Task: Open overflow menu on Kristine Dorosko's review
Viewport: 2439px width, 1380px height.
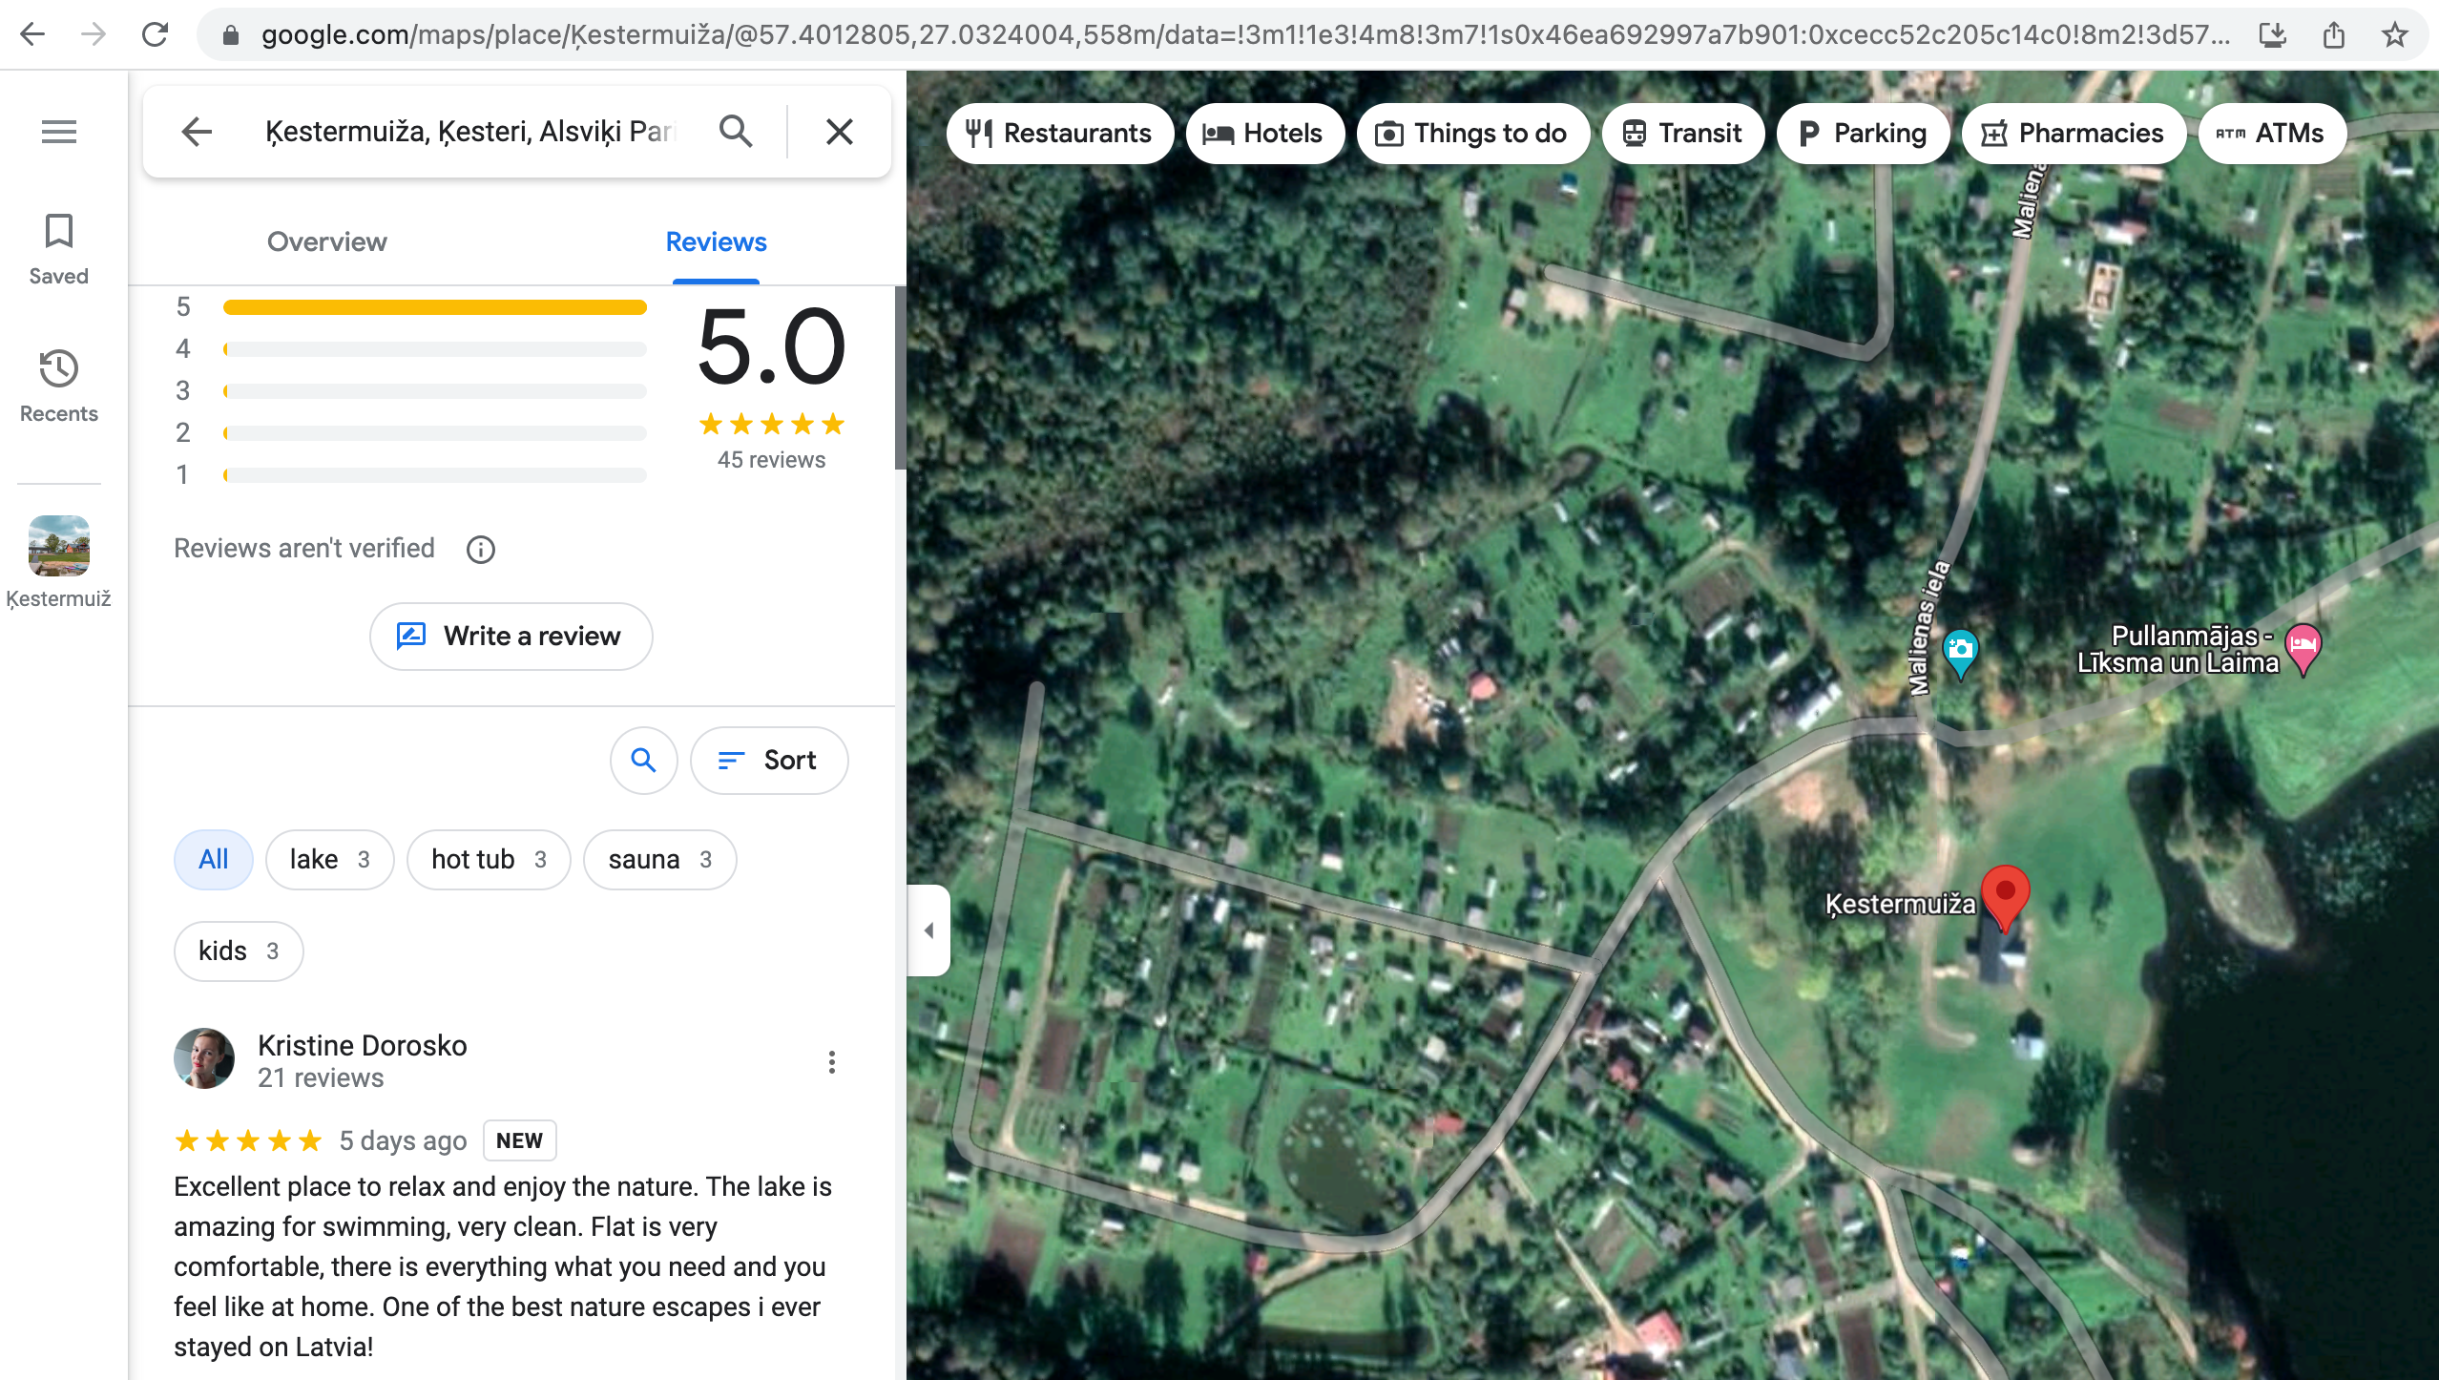Action: pyautogui.click(x=831, y=1061)
